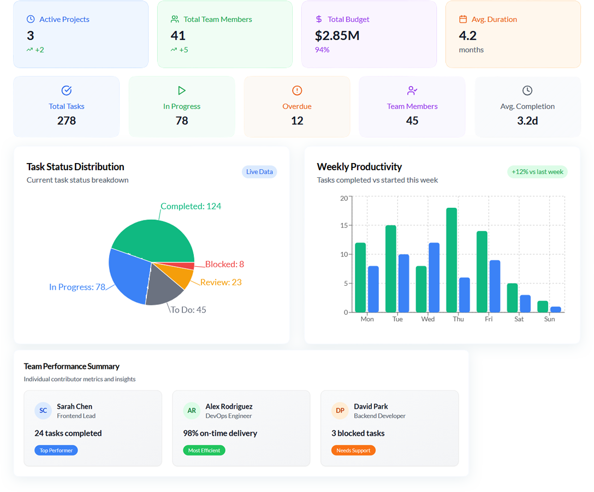Click the Alex Rodriguez name

[x=229, y=406]
